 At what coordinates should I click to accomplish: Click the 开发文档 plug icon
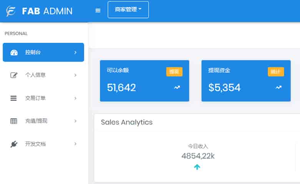click(x=14, y=144)
